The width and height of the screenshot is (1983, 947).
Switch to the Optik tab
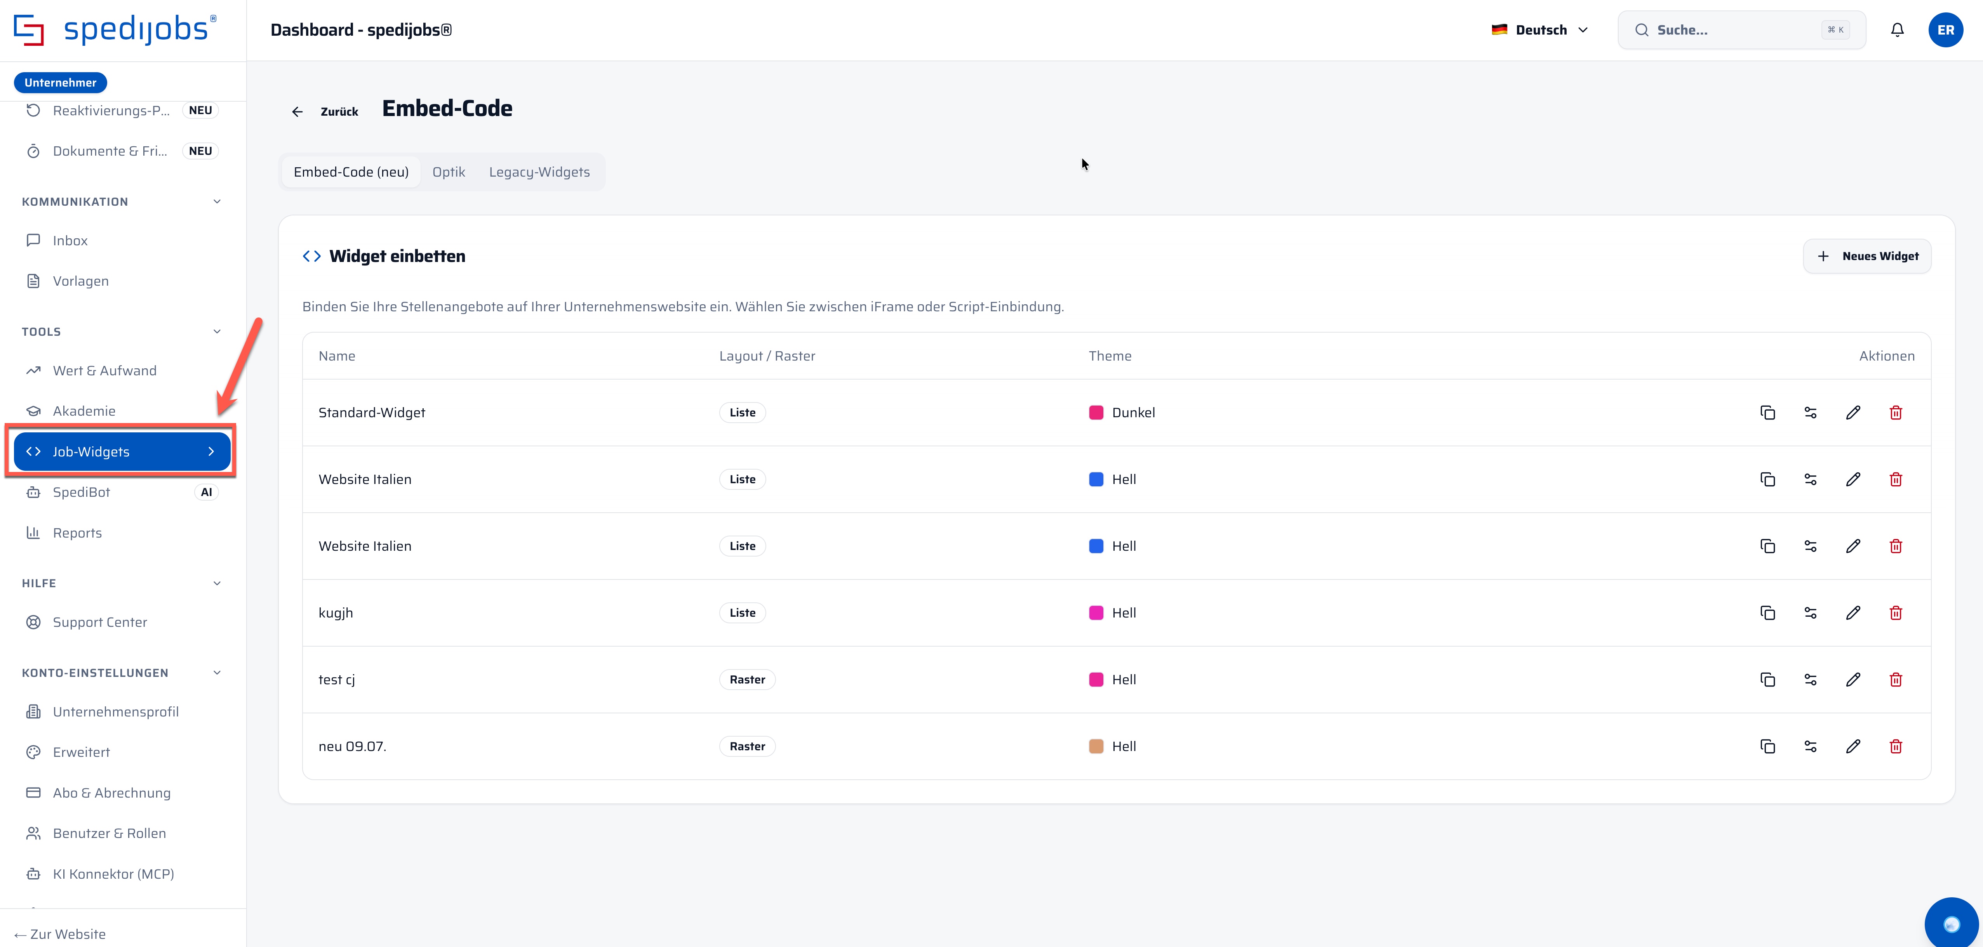449,172
